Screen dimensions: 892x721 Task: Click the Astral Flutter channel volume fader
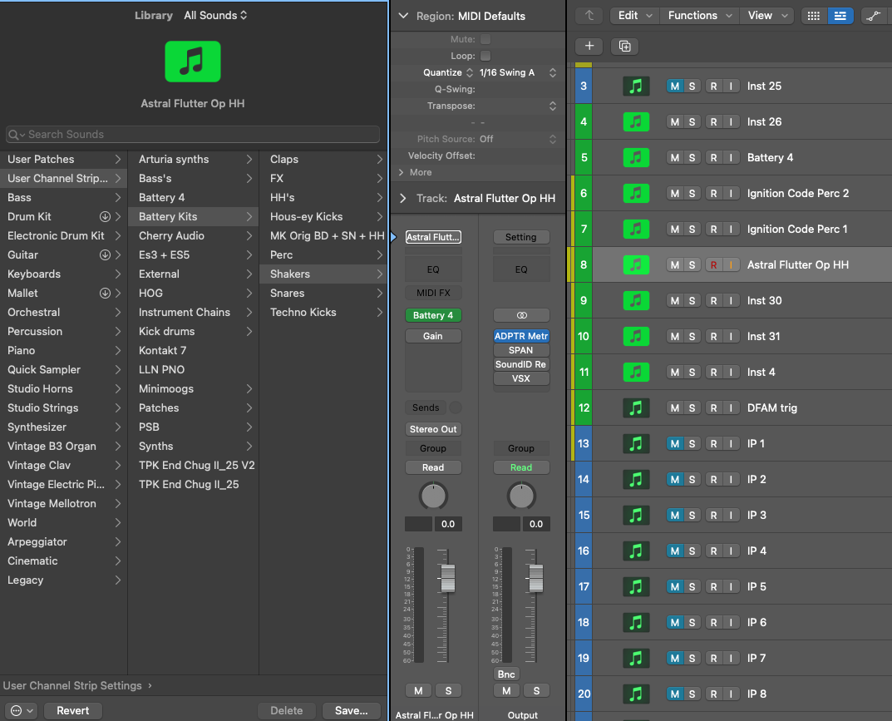(448, 576)
